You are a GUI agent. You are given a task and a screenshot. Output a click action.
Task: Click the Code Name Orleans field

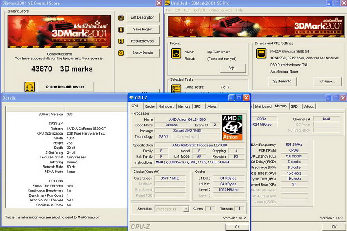point(171,125)
